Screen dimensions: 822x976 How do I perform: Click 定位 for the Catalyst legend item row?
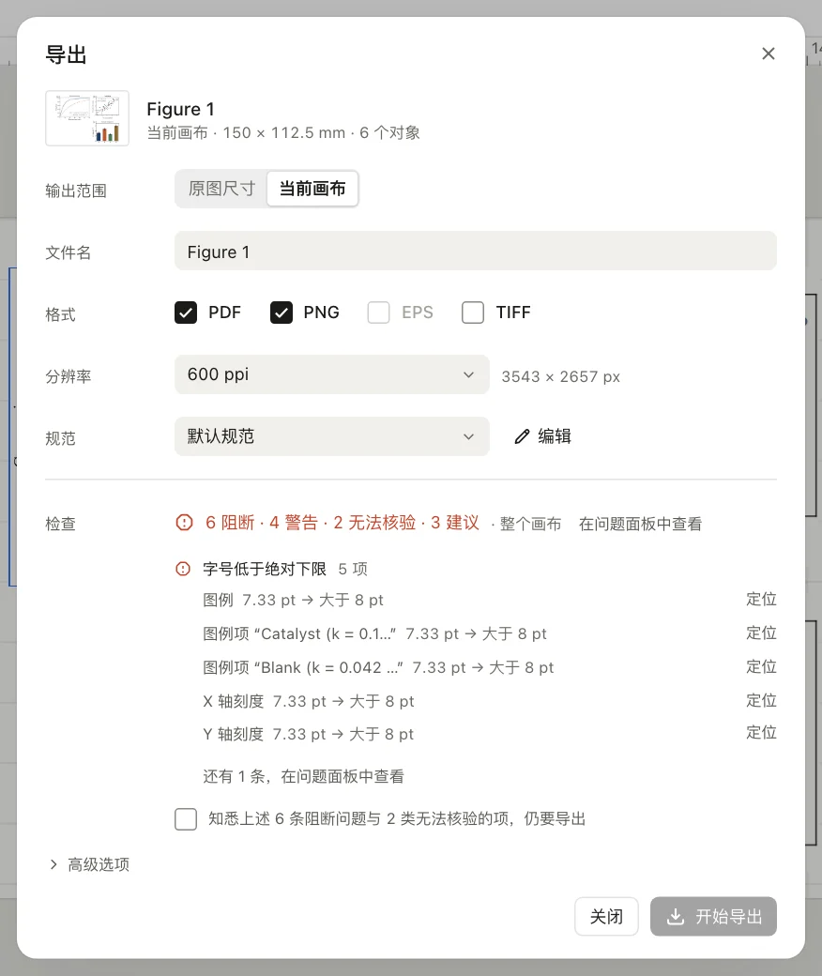click(x=761, y=633)
